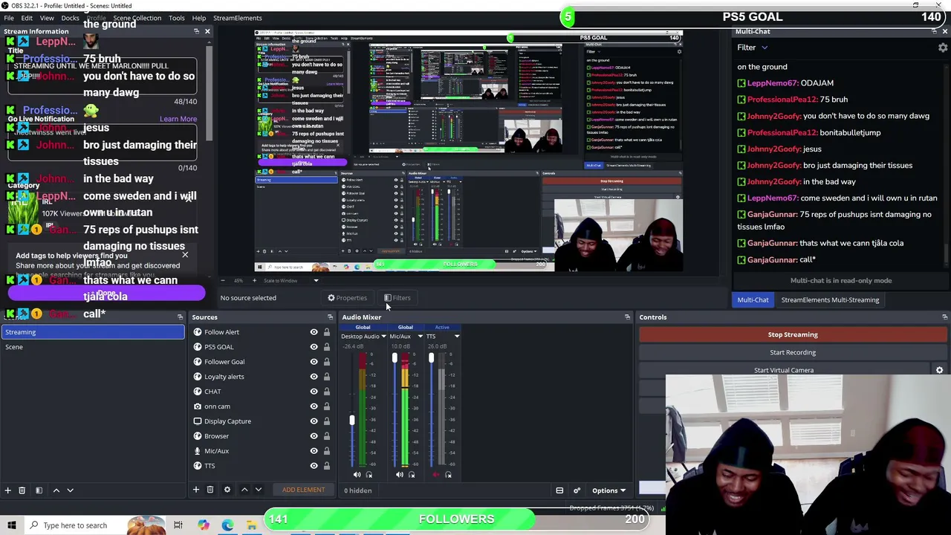
Task: Click Start Virtual Camera button
Action: coord(784,370)
